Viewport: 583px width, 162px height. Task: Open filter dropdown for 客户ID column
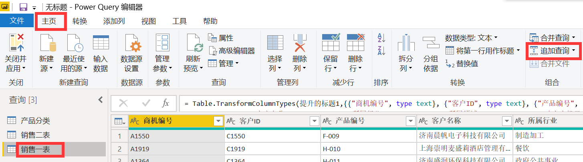click(315, 121)
